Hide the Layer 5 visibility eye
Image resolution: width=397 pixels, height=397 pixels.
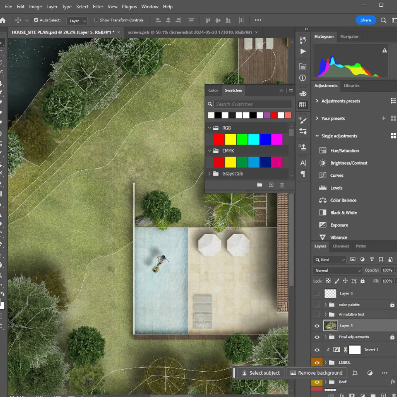317,326
